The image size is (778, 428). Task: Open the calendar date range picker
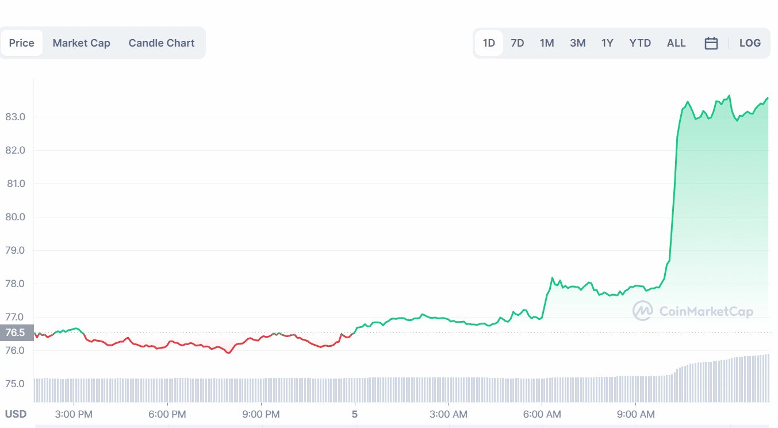[x=711, y=43]
